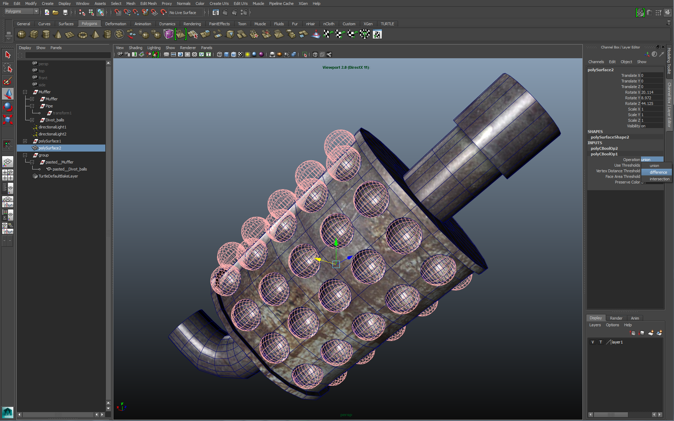Activate the Paint Selection tool
674x421 pixels.
point(8,81)
